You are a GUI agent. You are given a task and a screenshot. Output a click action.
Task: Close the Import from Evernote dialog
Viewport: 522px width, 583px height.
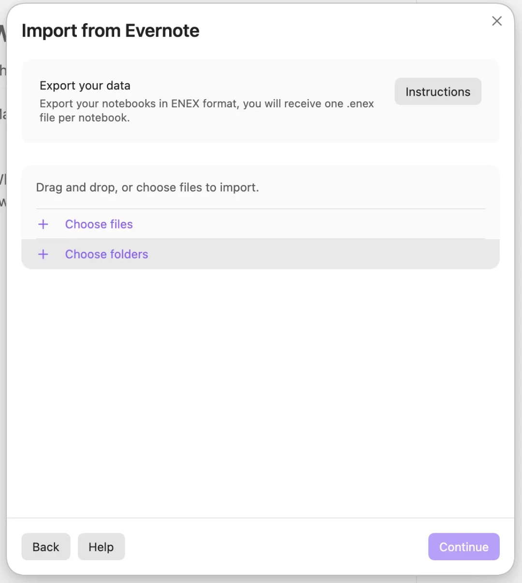pyautogui.click(x=497, y=21)
